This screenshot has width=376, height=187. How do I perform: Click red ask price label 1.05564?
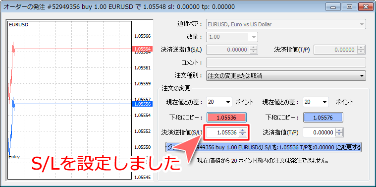(143, 49)
